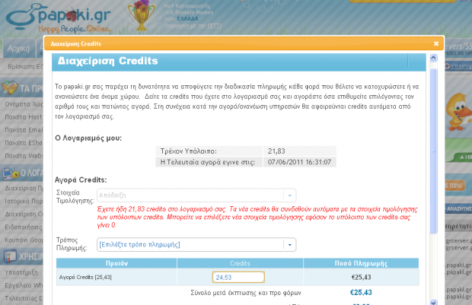Open Ειδοποιήσεις sidebar link
Viewport: 472px width, 305px height.
point(24,227)
